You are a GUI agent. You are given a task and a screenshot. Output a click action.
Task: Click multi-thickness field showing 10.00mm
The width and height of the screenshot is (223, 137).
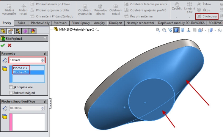pos(25,108)
